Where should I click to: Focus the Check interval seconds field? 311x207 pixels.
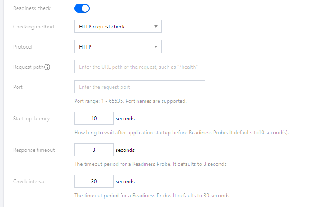[94, 181]
